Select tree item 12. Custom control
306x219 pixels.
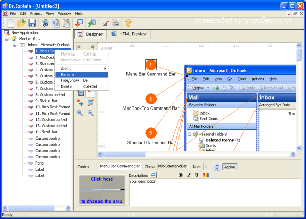click(51, 120)
